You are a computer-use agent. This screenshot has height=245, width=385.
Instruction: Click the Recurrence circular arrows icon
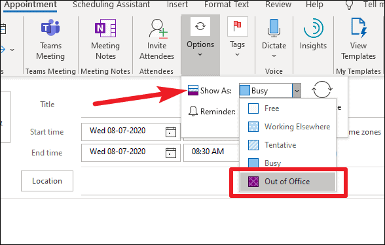(x=322, y=90)
